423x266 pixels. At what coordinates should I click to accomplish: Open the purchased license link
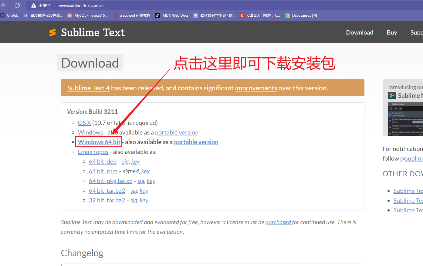coord(278,222)
